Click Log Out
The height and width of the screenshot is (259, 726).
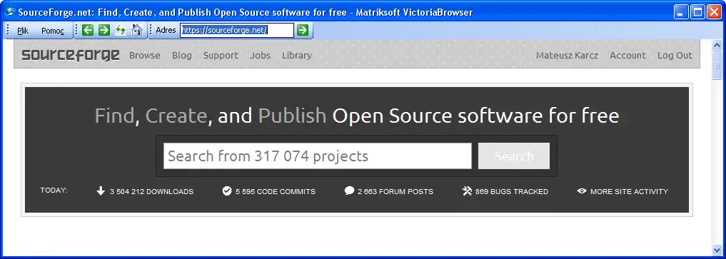[x=675, y=55]
